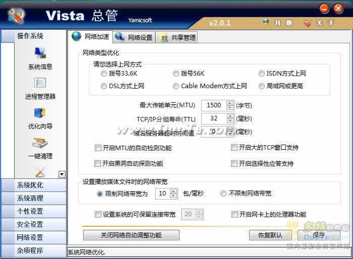The height and width of the screenshot is (259, 353).
Task: Click the 升级 upgrade globe icon
Action: (266, 23)
